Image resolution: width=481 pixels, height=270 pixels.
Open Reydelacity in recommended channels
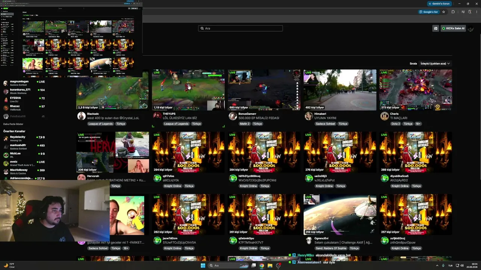click(24, 139)
